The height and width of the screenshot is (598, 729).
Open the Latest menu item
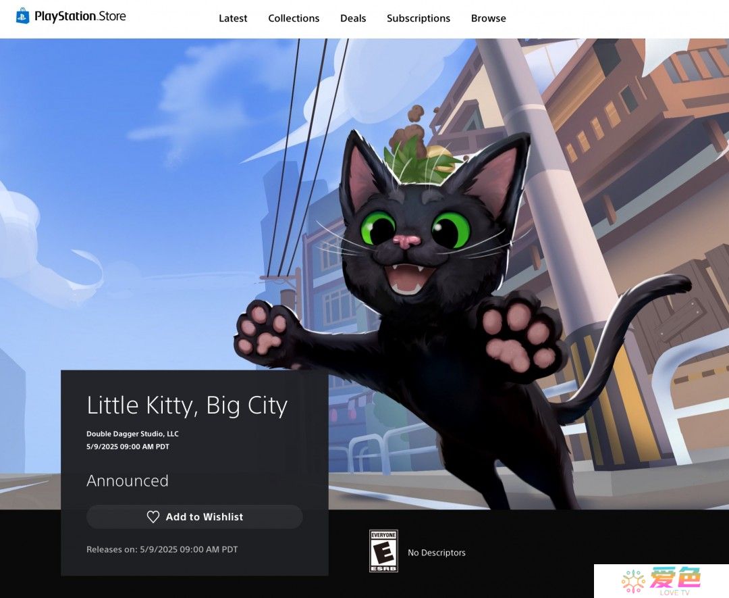pos(233,18)
